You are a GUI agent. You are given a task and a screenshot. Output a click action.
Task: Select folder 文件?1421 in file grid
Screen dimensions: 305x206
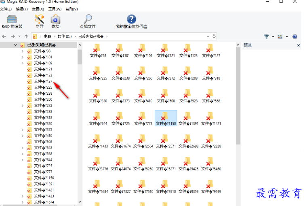[x=211, y=119]
